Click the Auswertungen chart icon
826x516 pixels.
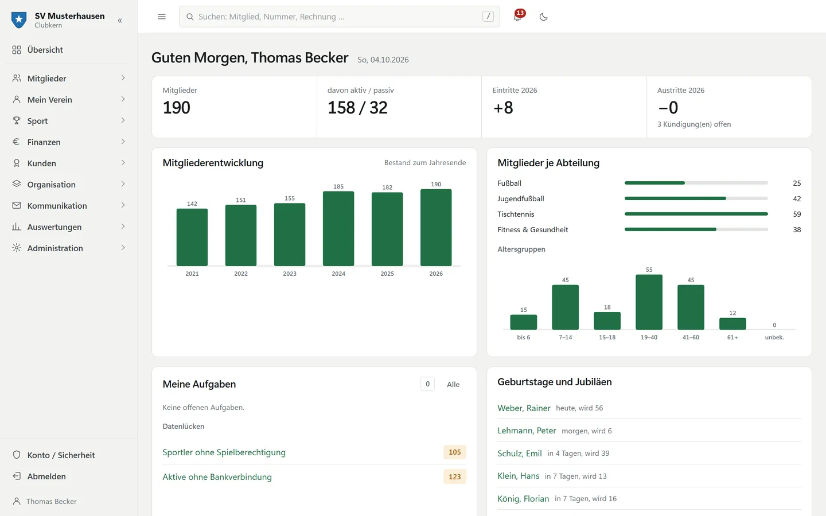[17, 226]
